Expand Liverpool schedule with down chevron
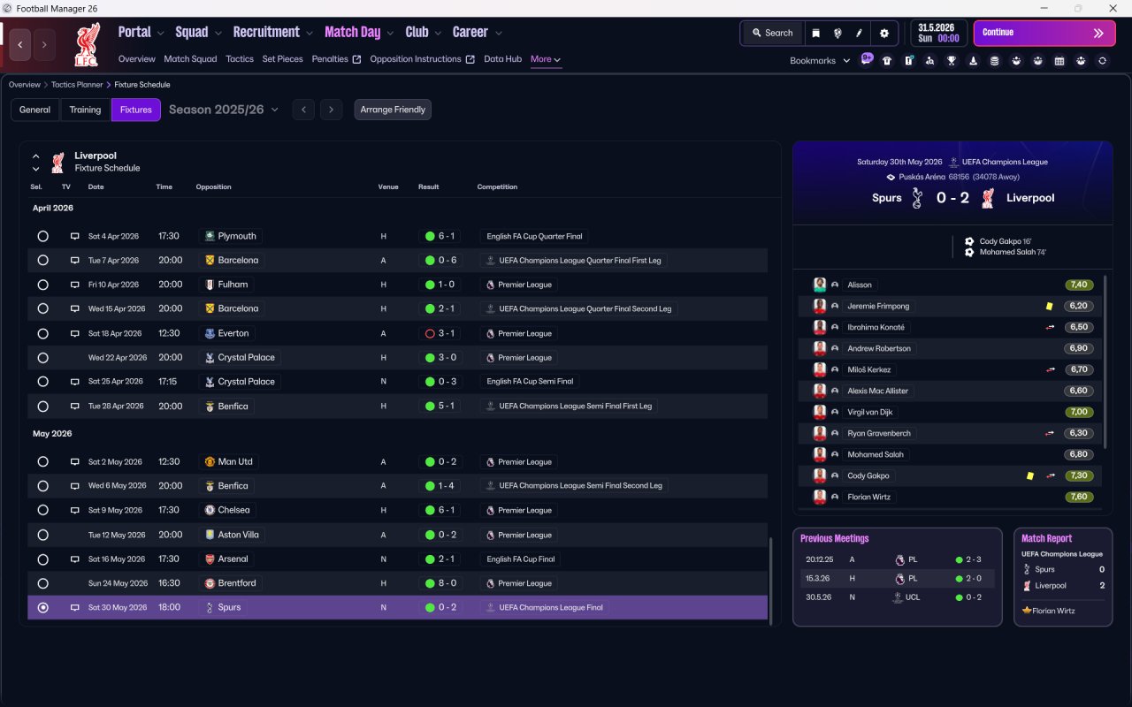This screenshot has width=1132, height=707. (36, 169)
